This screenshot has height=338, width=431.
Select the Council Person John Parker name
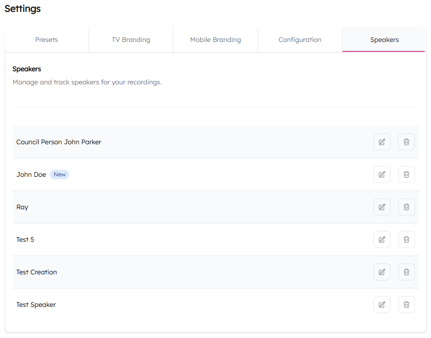click(59, 142)
